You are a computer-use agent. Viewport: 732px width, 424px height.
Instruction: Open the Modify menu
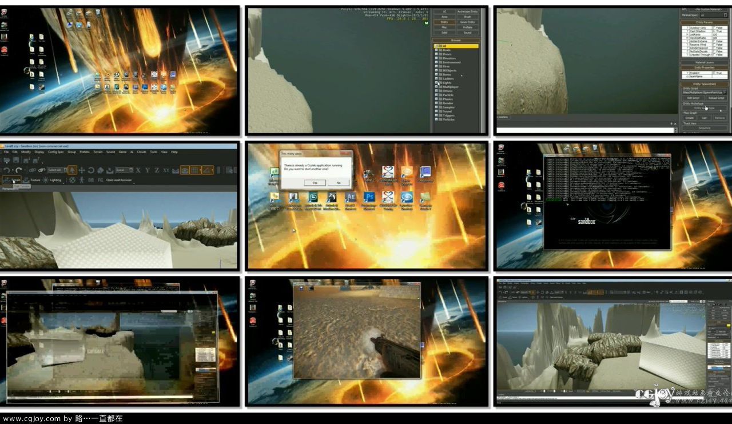click(26, 152)
